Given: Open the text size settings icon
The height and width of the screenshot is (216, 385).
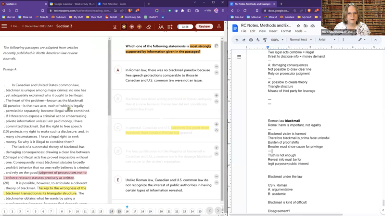Looking at the screenshot, I should [x=161, y=26].
